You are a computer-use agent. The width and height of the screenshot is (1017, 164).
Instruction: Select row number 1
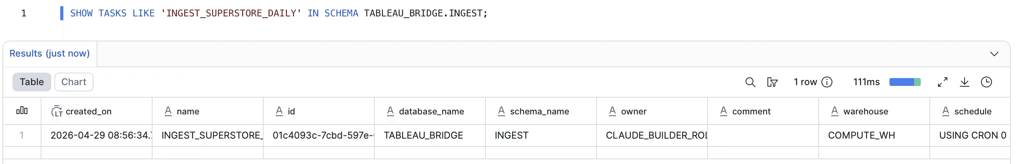[x=22, y=135]
